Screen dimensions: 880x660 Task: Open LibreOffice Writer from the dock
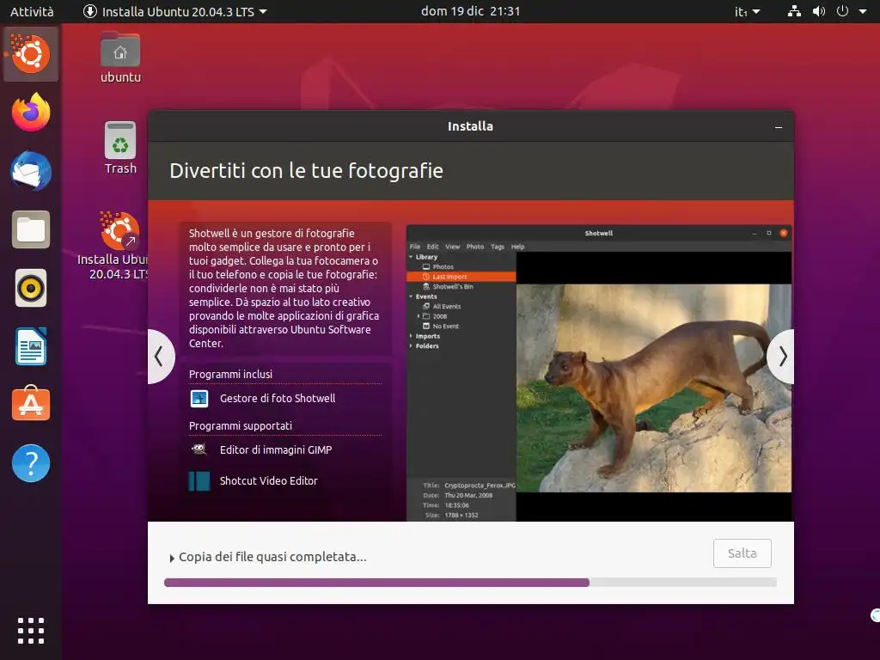tap(31, 346)
